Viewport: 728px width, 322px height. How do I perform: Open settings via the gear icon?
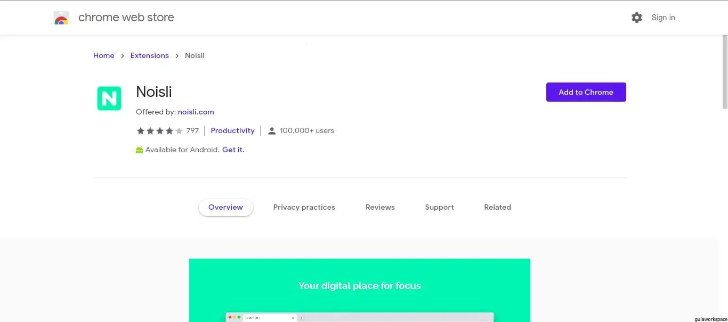[637, 18]
